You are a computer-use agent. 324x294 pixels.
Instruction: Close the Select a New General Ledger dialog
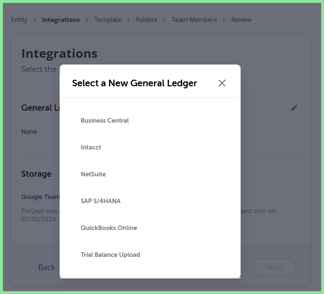click(x=222, y=83)
